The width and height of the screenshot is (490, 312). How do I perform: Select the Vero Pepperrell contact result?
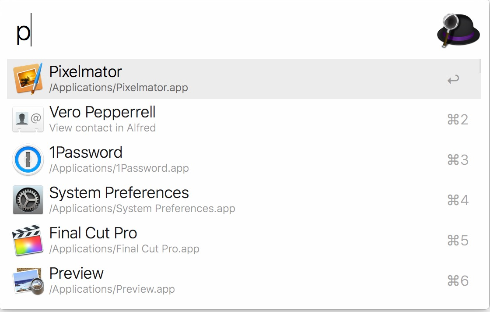pyautogui.click(x=102, y=113)
